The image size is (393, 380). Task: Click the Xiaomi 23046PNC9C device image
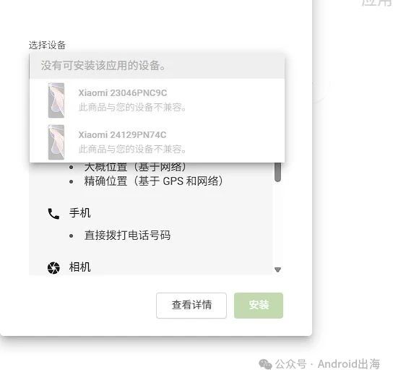[x=56, y=100]
